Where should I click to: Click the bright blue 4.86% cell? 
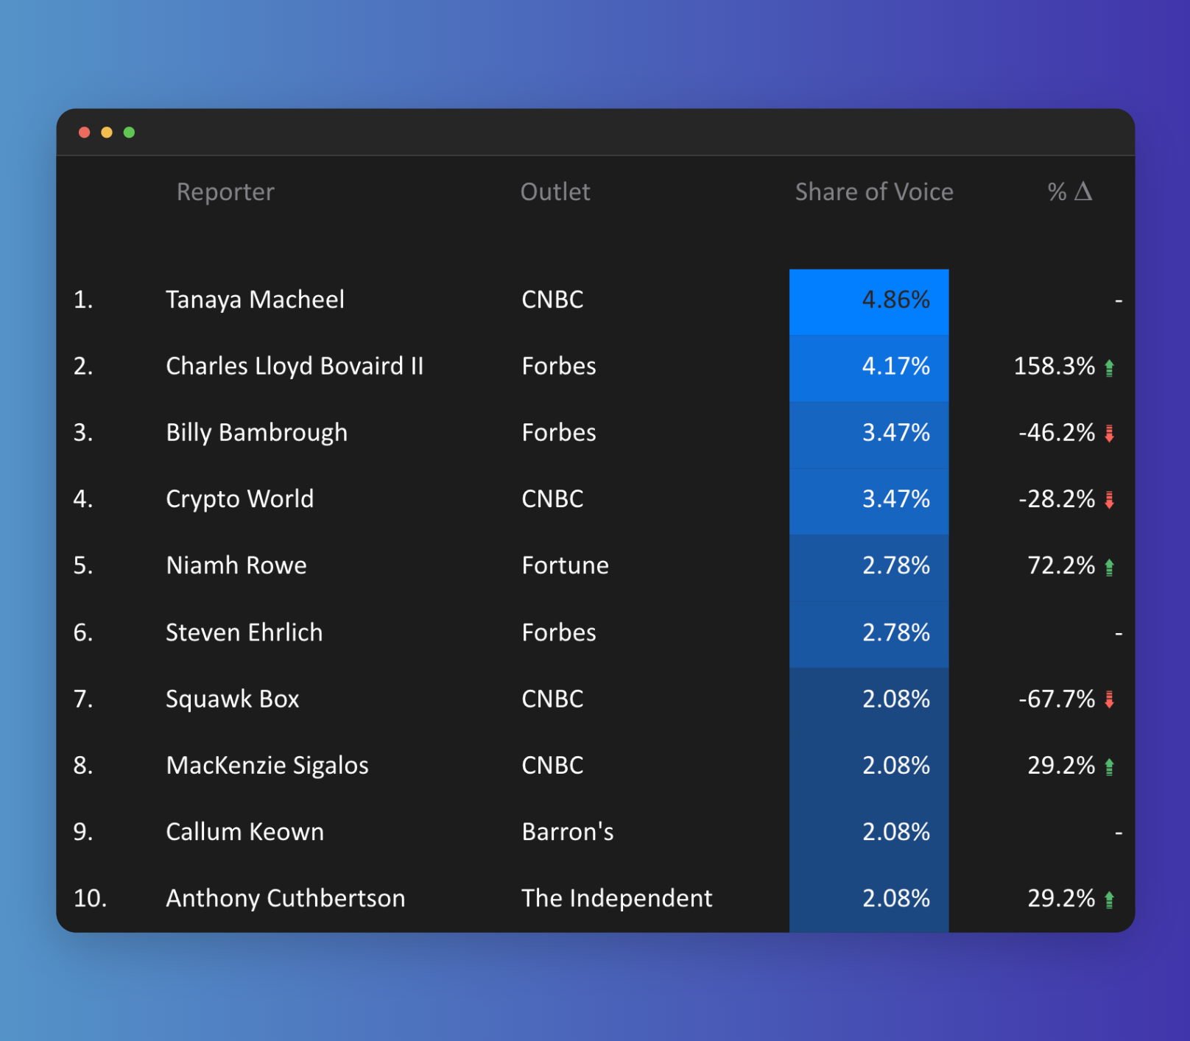pyautogui.click(x=869, y=301)
